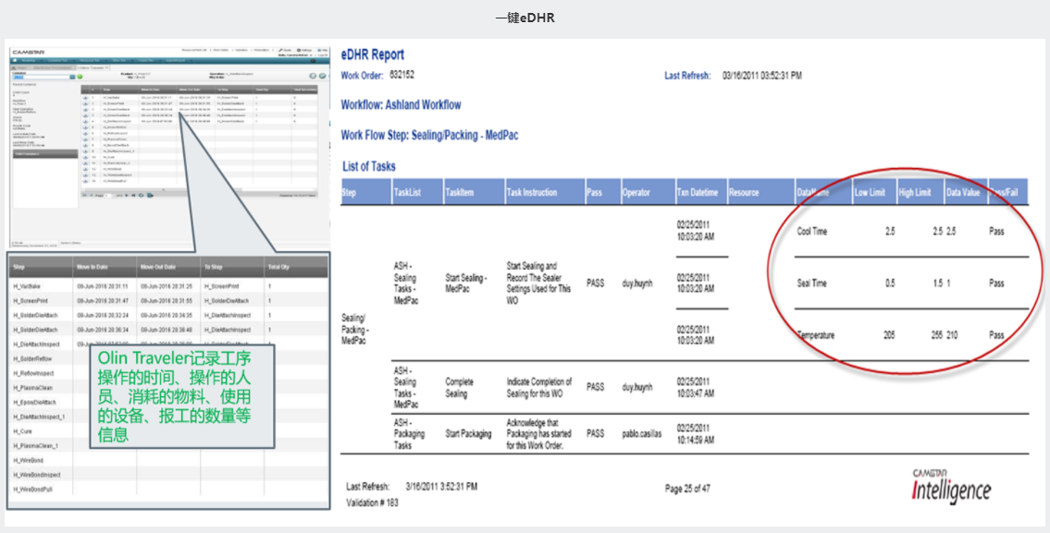Click the move-in date 08-Jun-2016 20:31:11
Screen dimensions: 1050x533
click(103, 286)
